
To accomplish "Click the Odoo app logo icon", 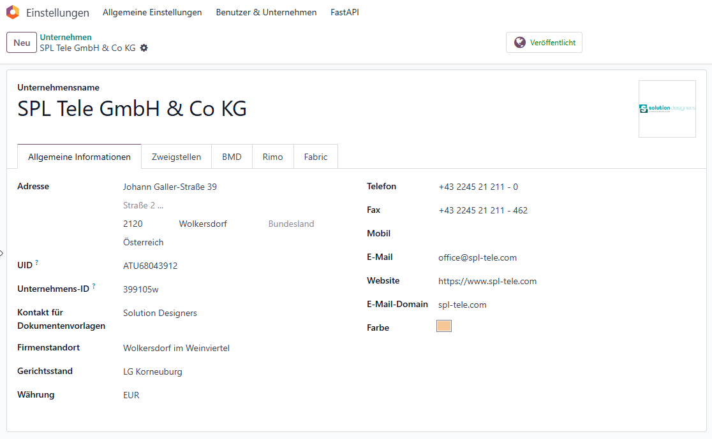I will [x=13, y=12].
